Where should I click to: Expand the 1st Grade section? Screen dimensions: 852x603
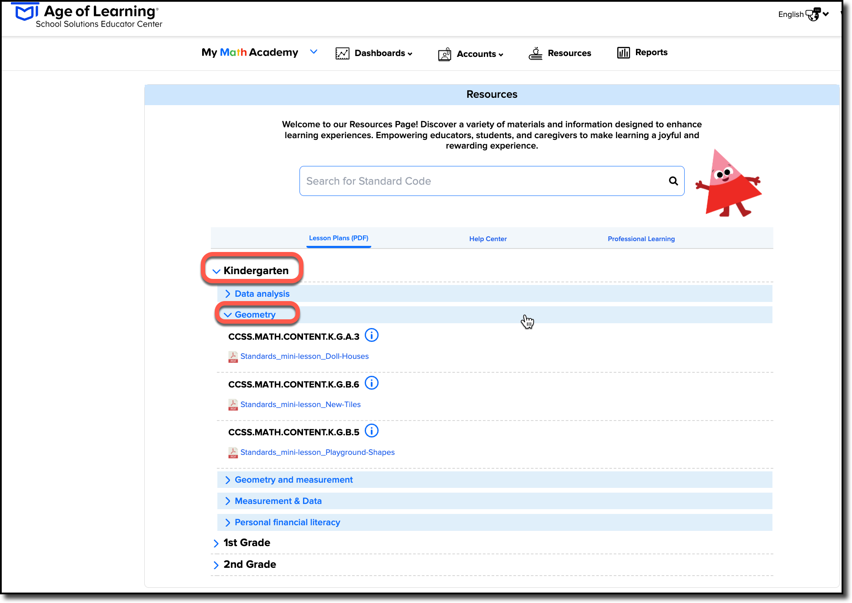242,543
